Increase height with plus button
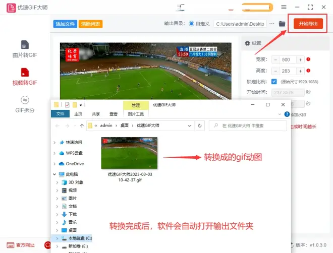Image resolution: width=333 pixels, height=253 pixels. pyautogui.click(x=300, y=71)
